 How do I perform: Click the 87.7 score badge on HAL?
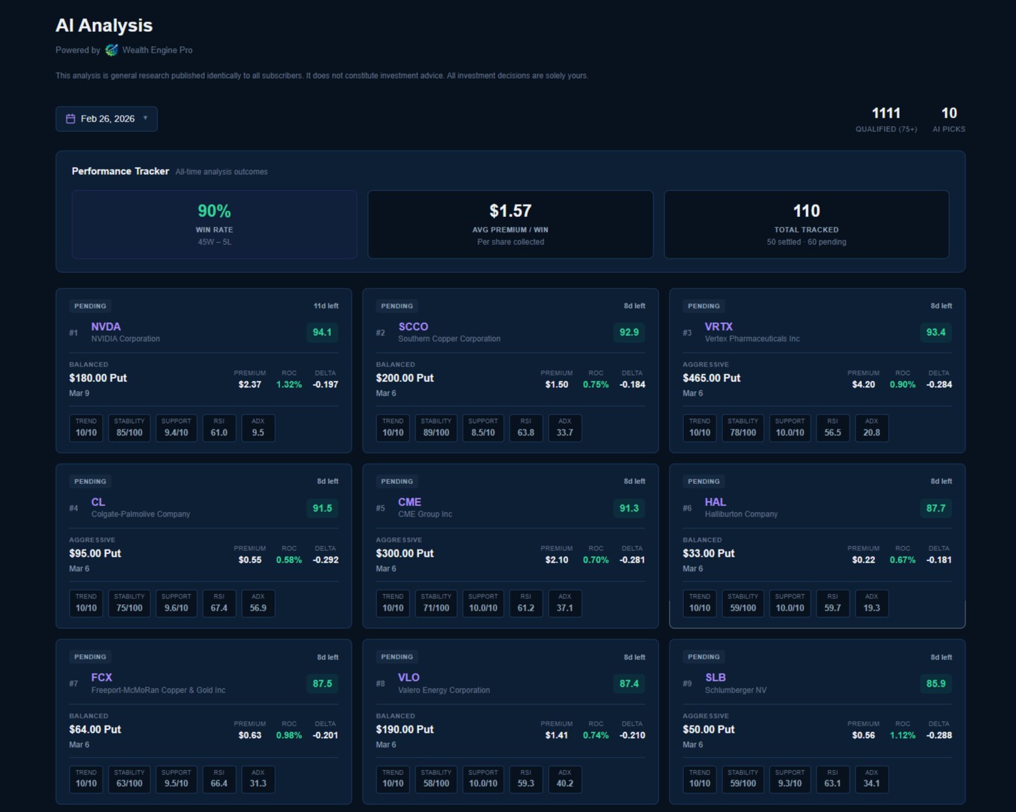(935, 508)
